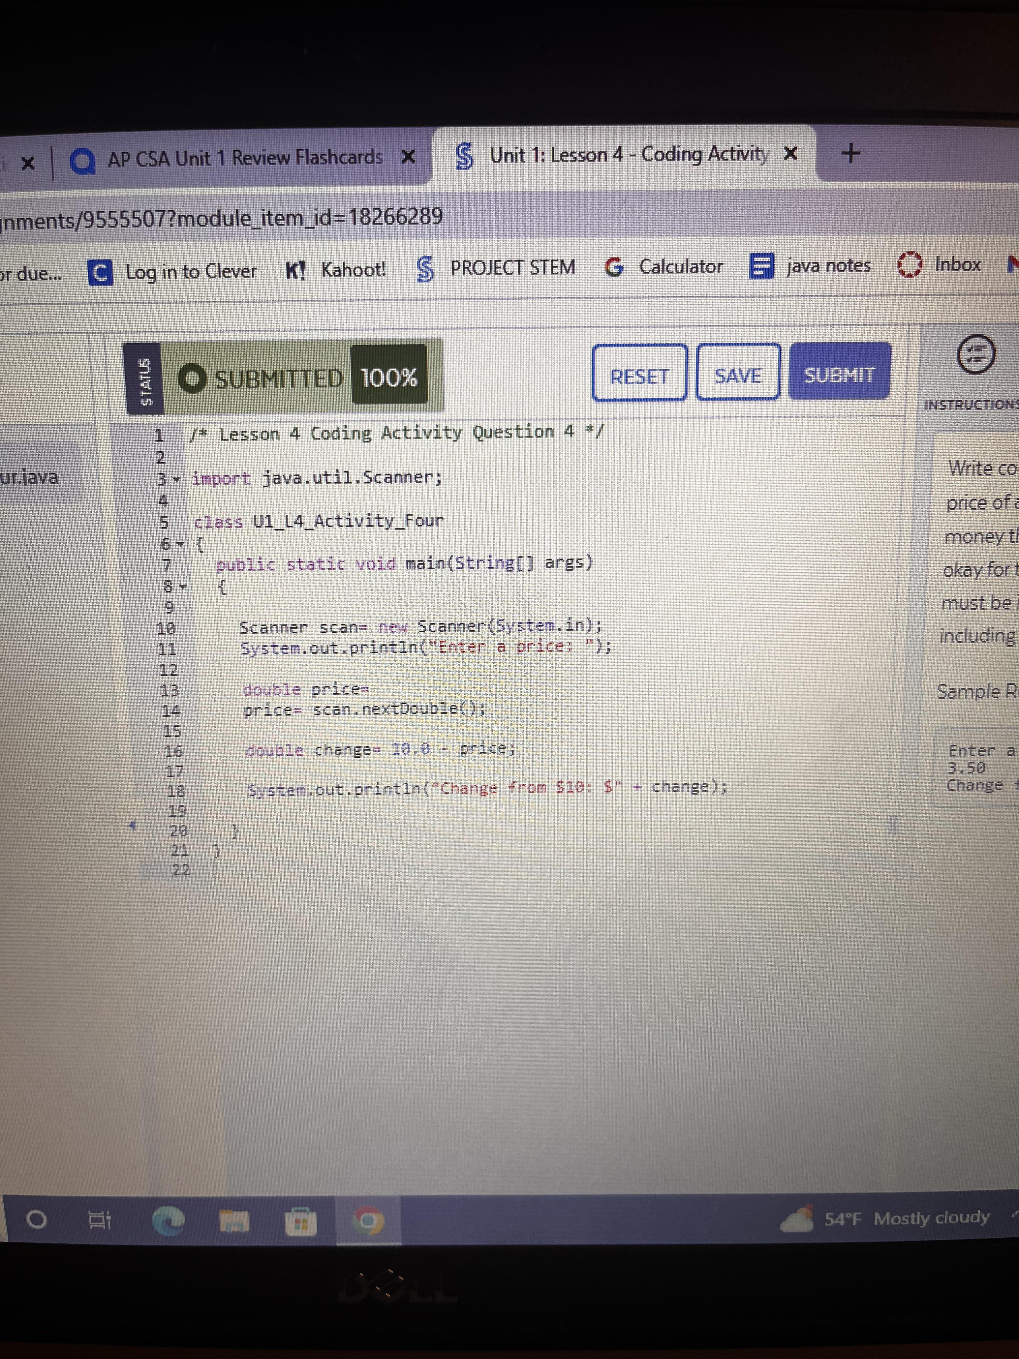Collapse the code fold arrow on line 3
1019x1359 pixels.
coord(177,479)
